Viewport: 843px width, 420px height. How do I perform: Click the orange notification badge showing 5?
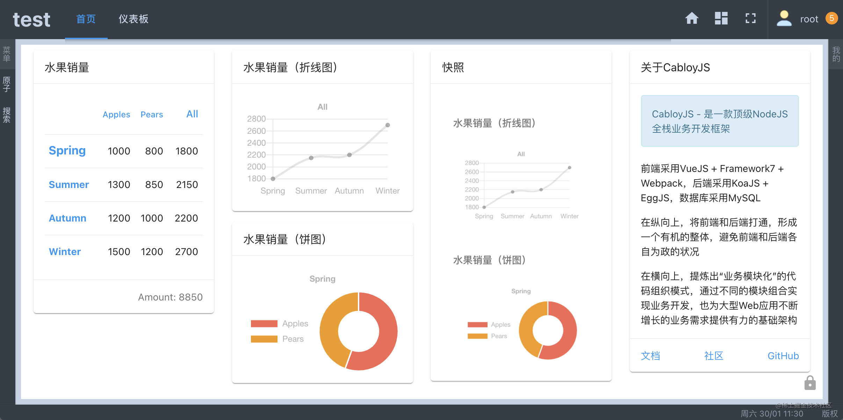pyautogui.click(x=832, y=19)
